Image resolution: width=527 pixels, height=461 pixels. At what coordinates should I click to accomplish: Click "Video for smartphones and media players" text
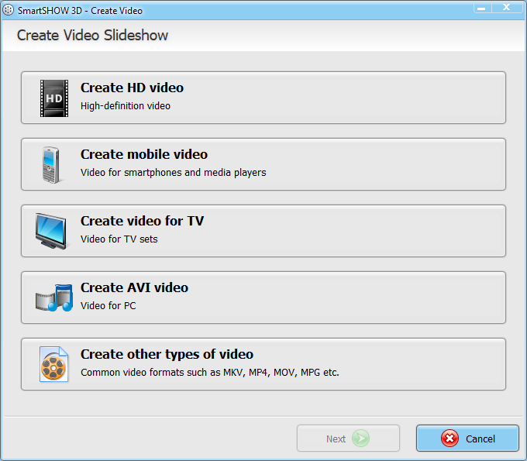click(173, 172)
